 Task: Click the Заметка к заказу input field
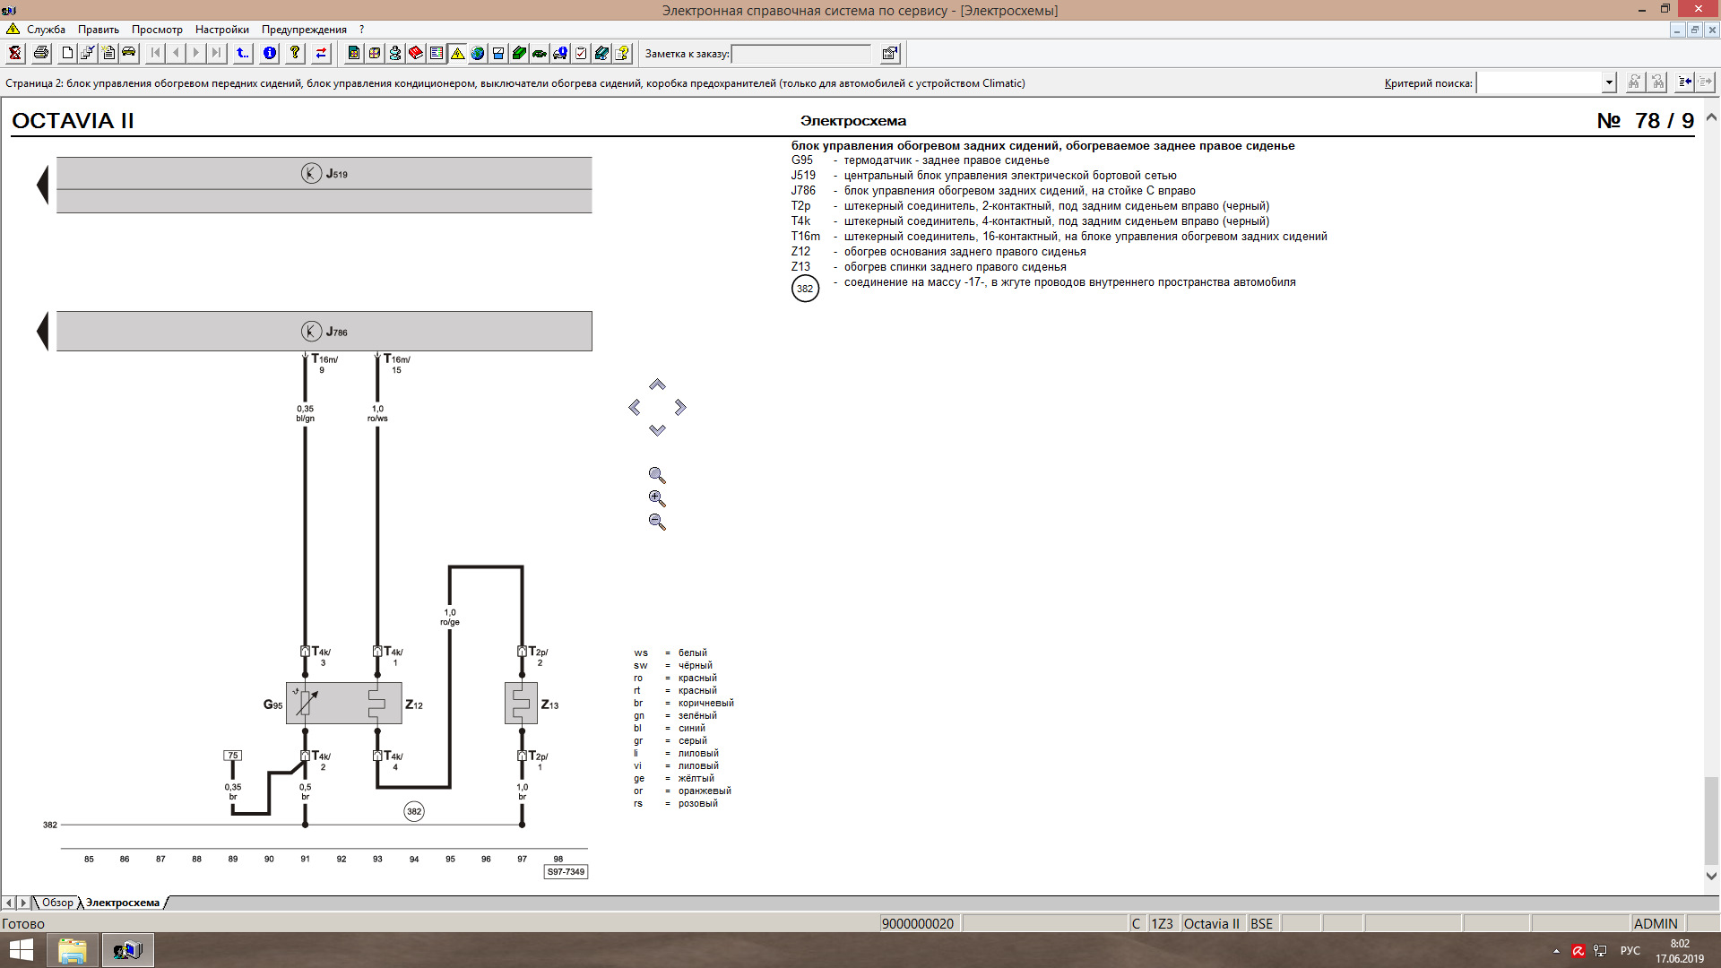coord(801,54)
